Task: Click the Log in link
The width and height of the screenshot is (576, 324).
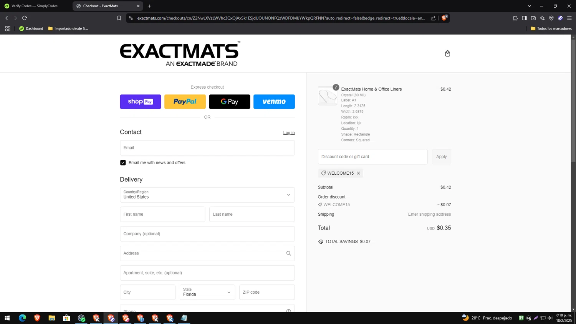Action: tap(289, 133)
